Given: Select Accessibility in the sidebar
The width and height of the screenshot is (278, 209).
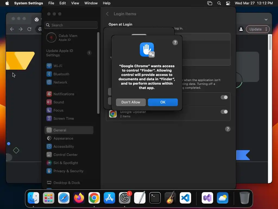Looking at the screenshot, I should [x=69, y=147].
